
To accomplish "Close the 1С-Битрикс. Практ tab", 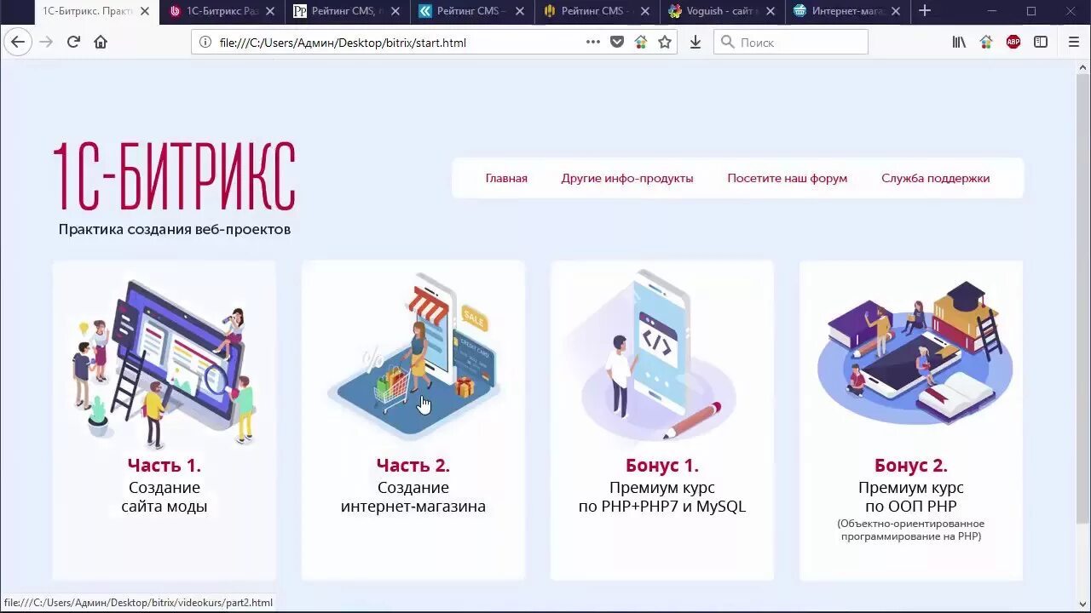I will point(146,11).
